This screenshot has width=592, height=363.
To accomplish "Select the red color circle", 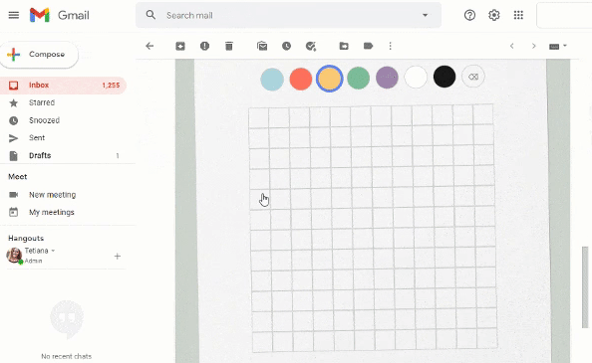I will pos(301,80).
